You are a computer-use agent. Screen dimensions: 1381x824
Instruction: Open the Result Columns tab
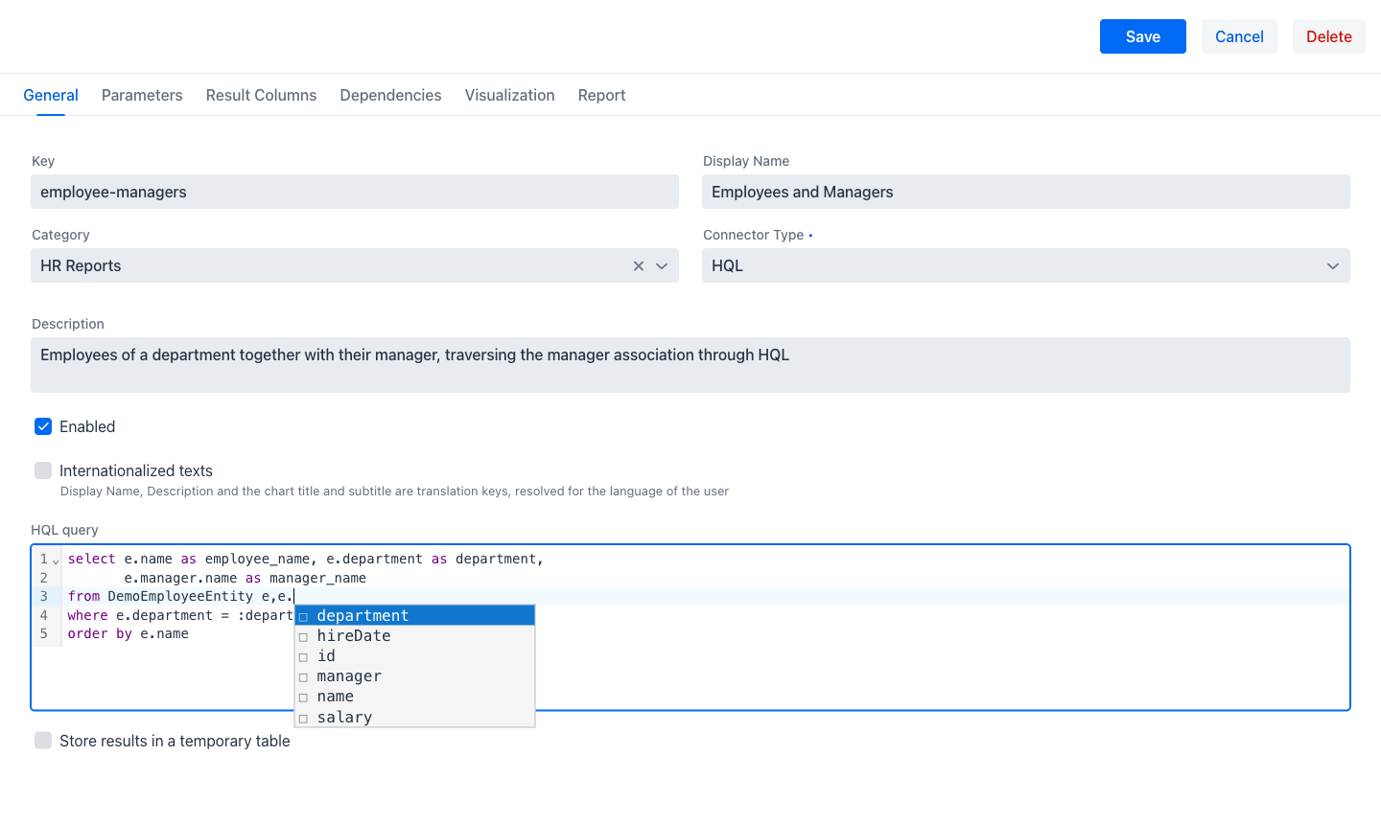coord(261,95)
